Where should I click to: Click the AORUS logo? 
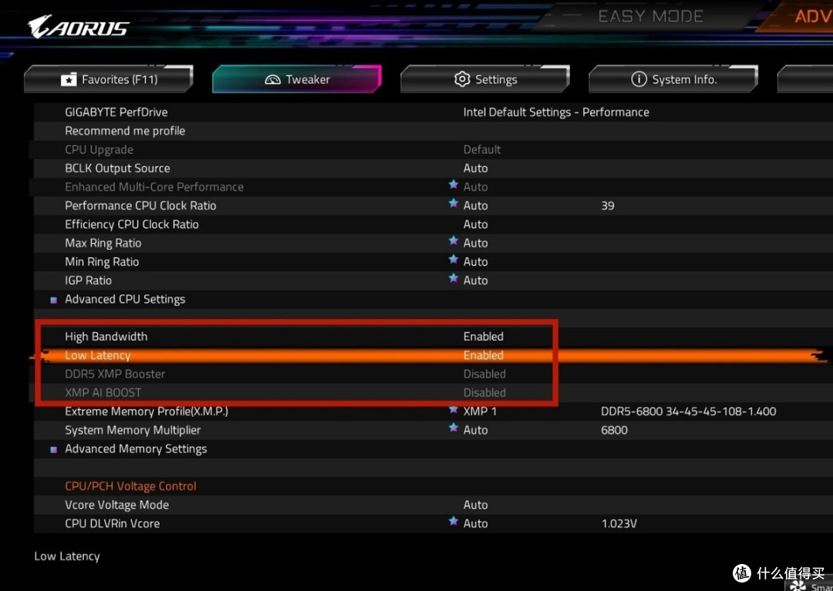(x=79, y=27)
